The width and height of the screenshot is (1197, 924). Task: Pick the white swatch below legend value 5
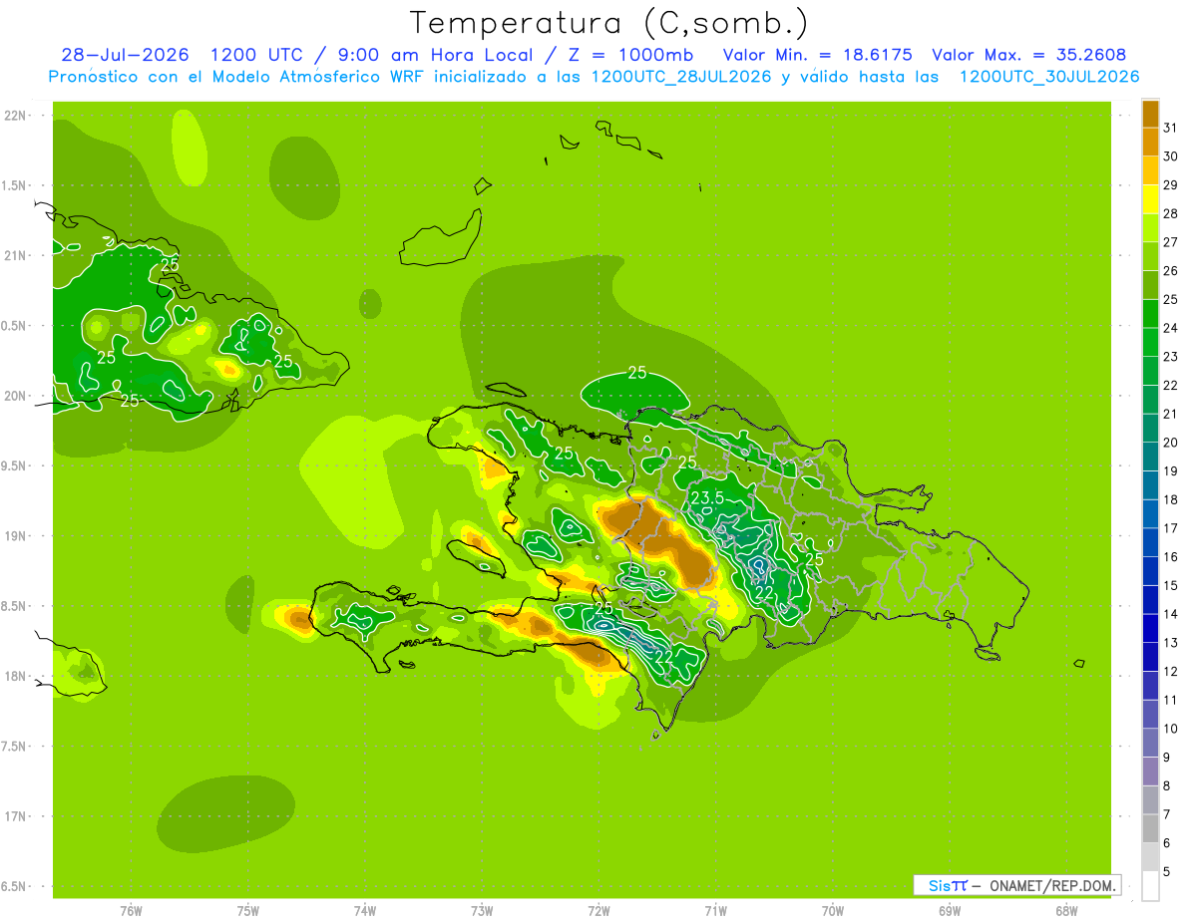click(x=1150, y=886)
